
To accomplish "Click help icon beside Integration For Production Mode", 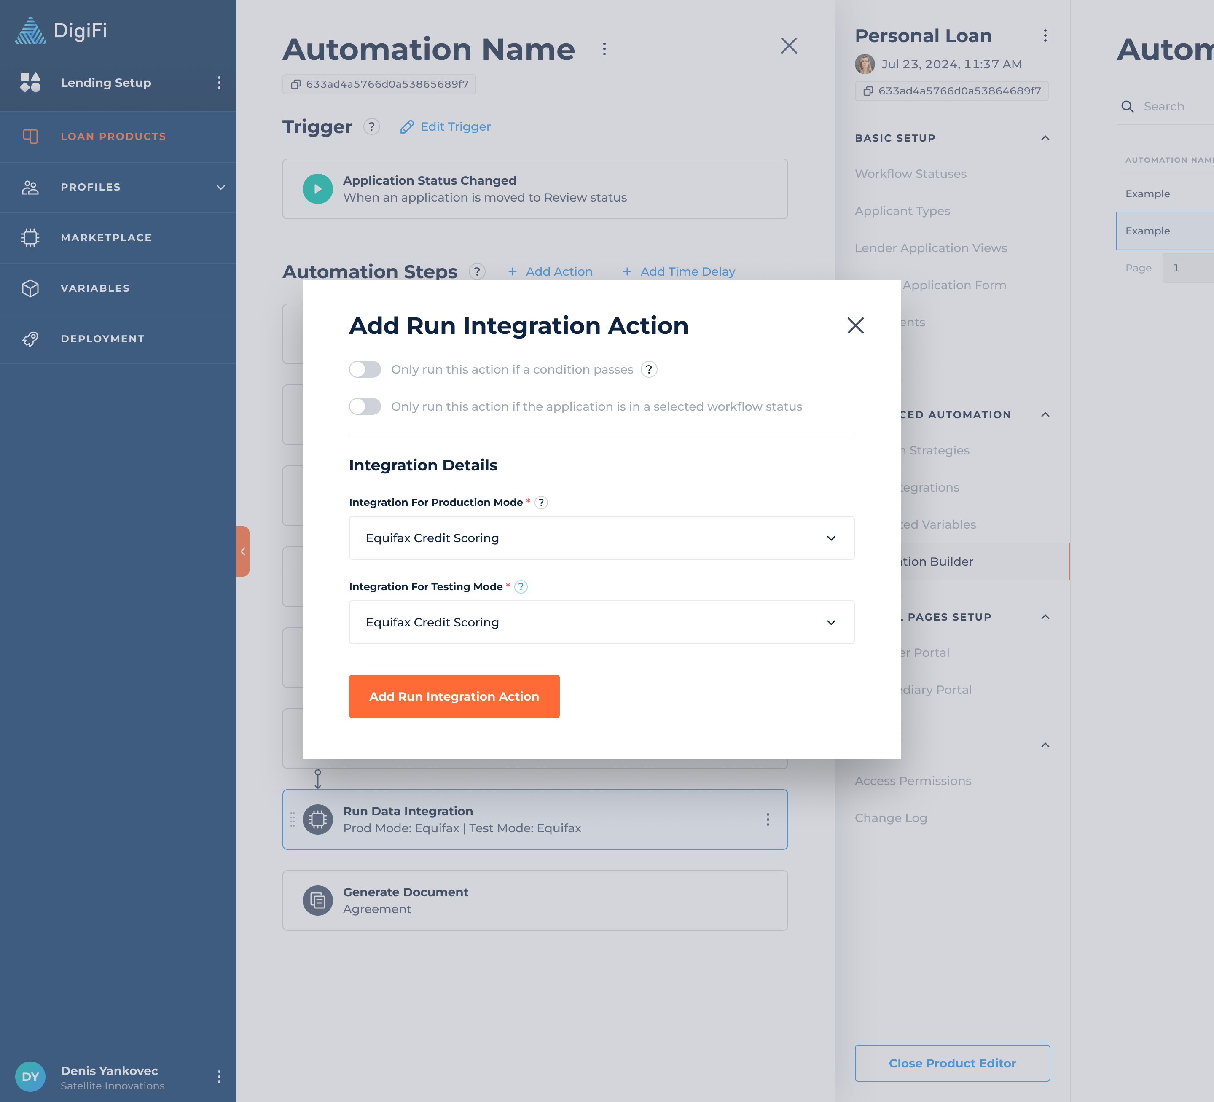I will click(541, 502).
